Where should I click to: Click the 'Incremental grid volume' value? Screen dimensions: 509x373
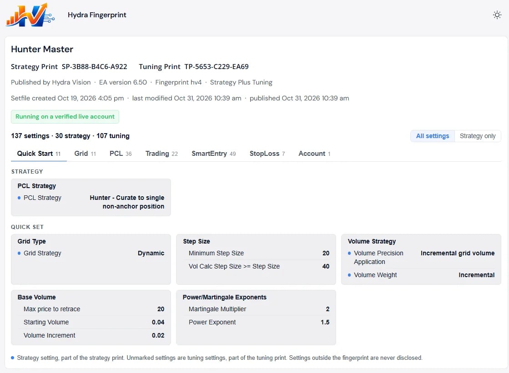[458, 254]
